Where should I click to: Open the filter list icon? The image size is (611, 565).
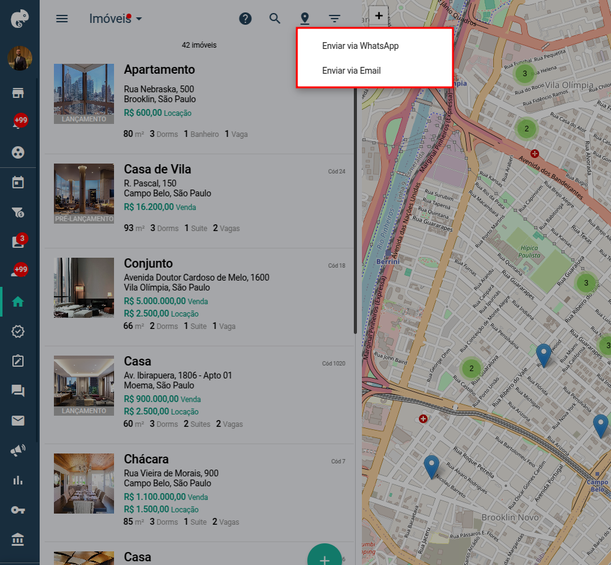[x=335, y=19]
